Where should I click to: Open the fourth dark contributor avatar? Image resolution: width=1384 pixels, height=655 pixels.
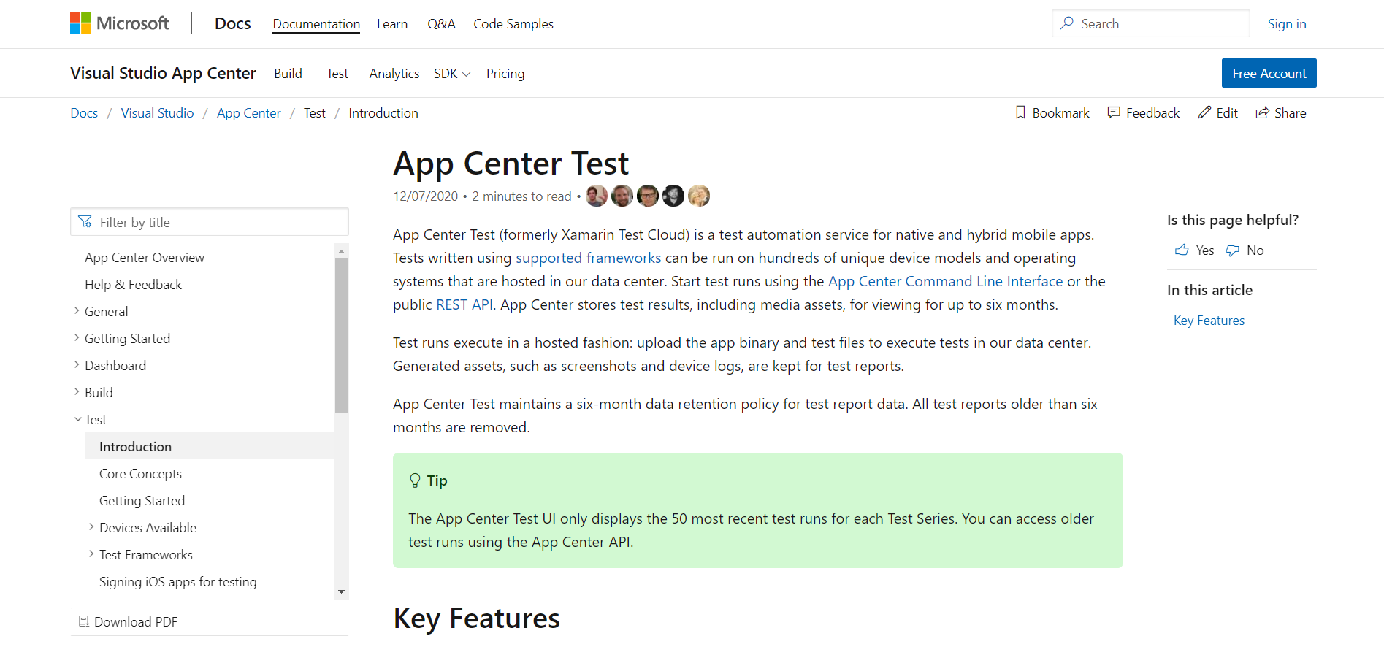click(673, 196)
